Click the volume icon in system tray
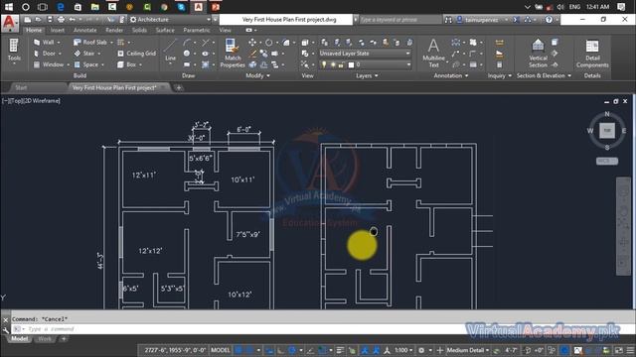Image resolution: width=636 pixels, height=357 pixels. [x=560, y=7]
